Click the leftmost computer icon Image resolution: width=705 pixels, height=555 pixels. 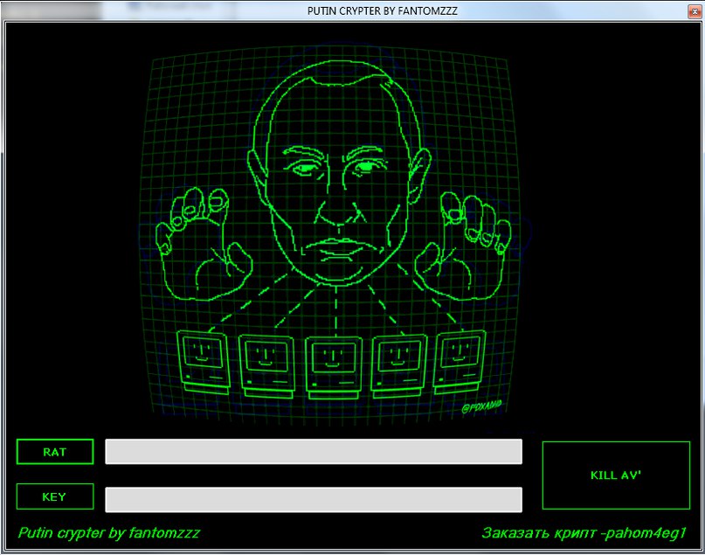coord(201,358)
